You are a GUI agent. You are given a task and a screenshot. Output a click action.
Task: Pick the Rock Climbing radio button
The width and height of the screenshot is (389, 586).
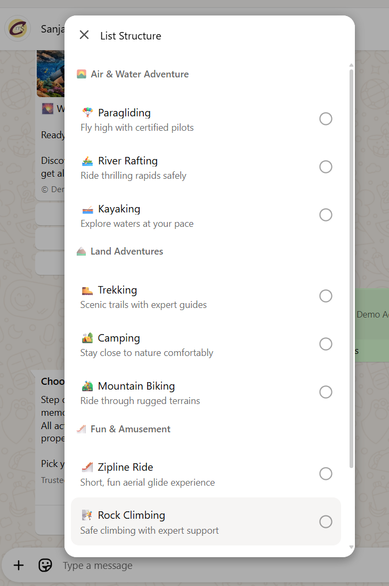tap(326, 522)
